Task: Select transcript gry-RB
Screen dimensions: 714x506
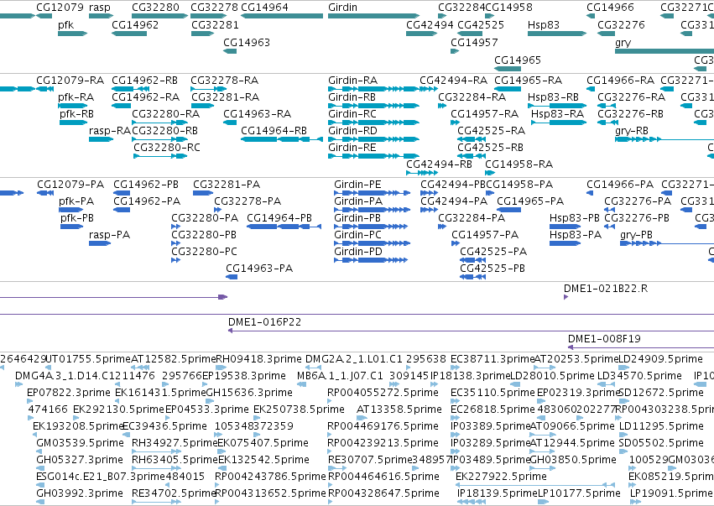Action: [664, 139]
